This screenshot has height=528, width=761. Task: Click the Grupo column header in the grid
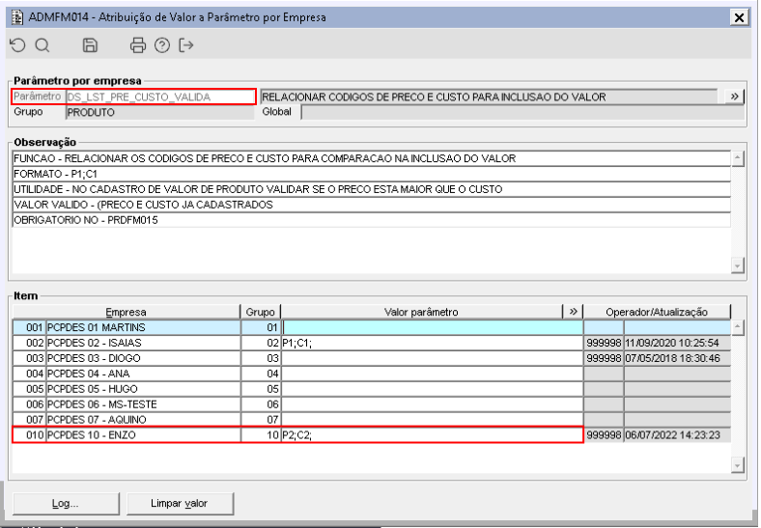point(260,312)
